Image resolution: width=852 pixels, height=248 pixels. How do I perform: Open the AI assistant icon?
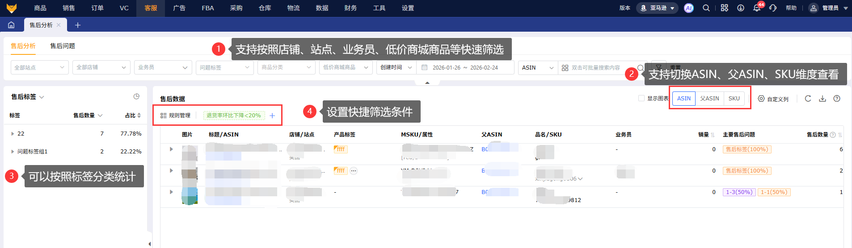(x=689, y=8)
